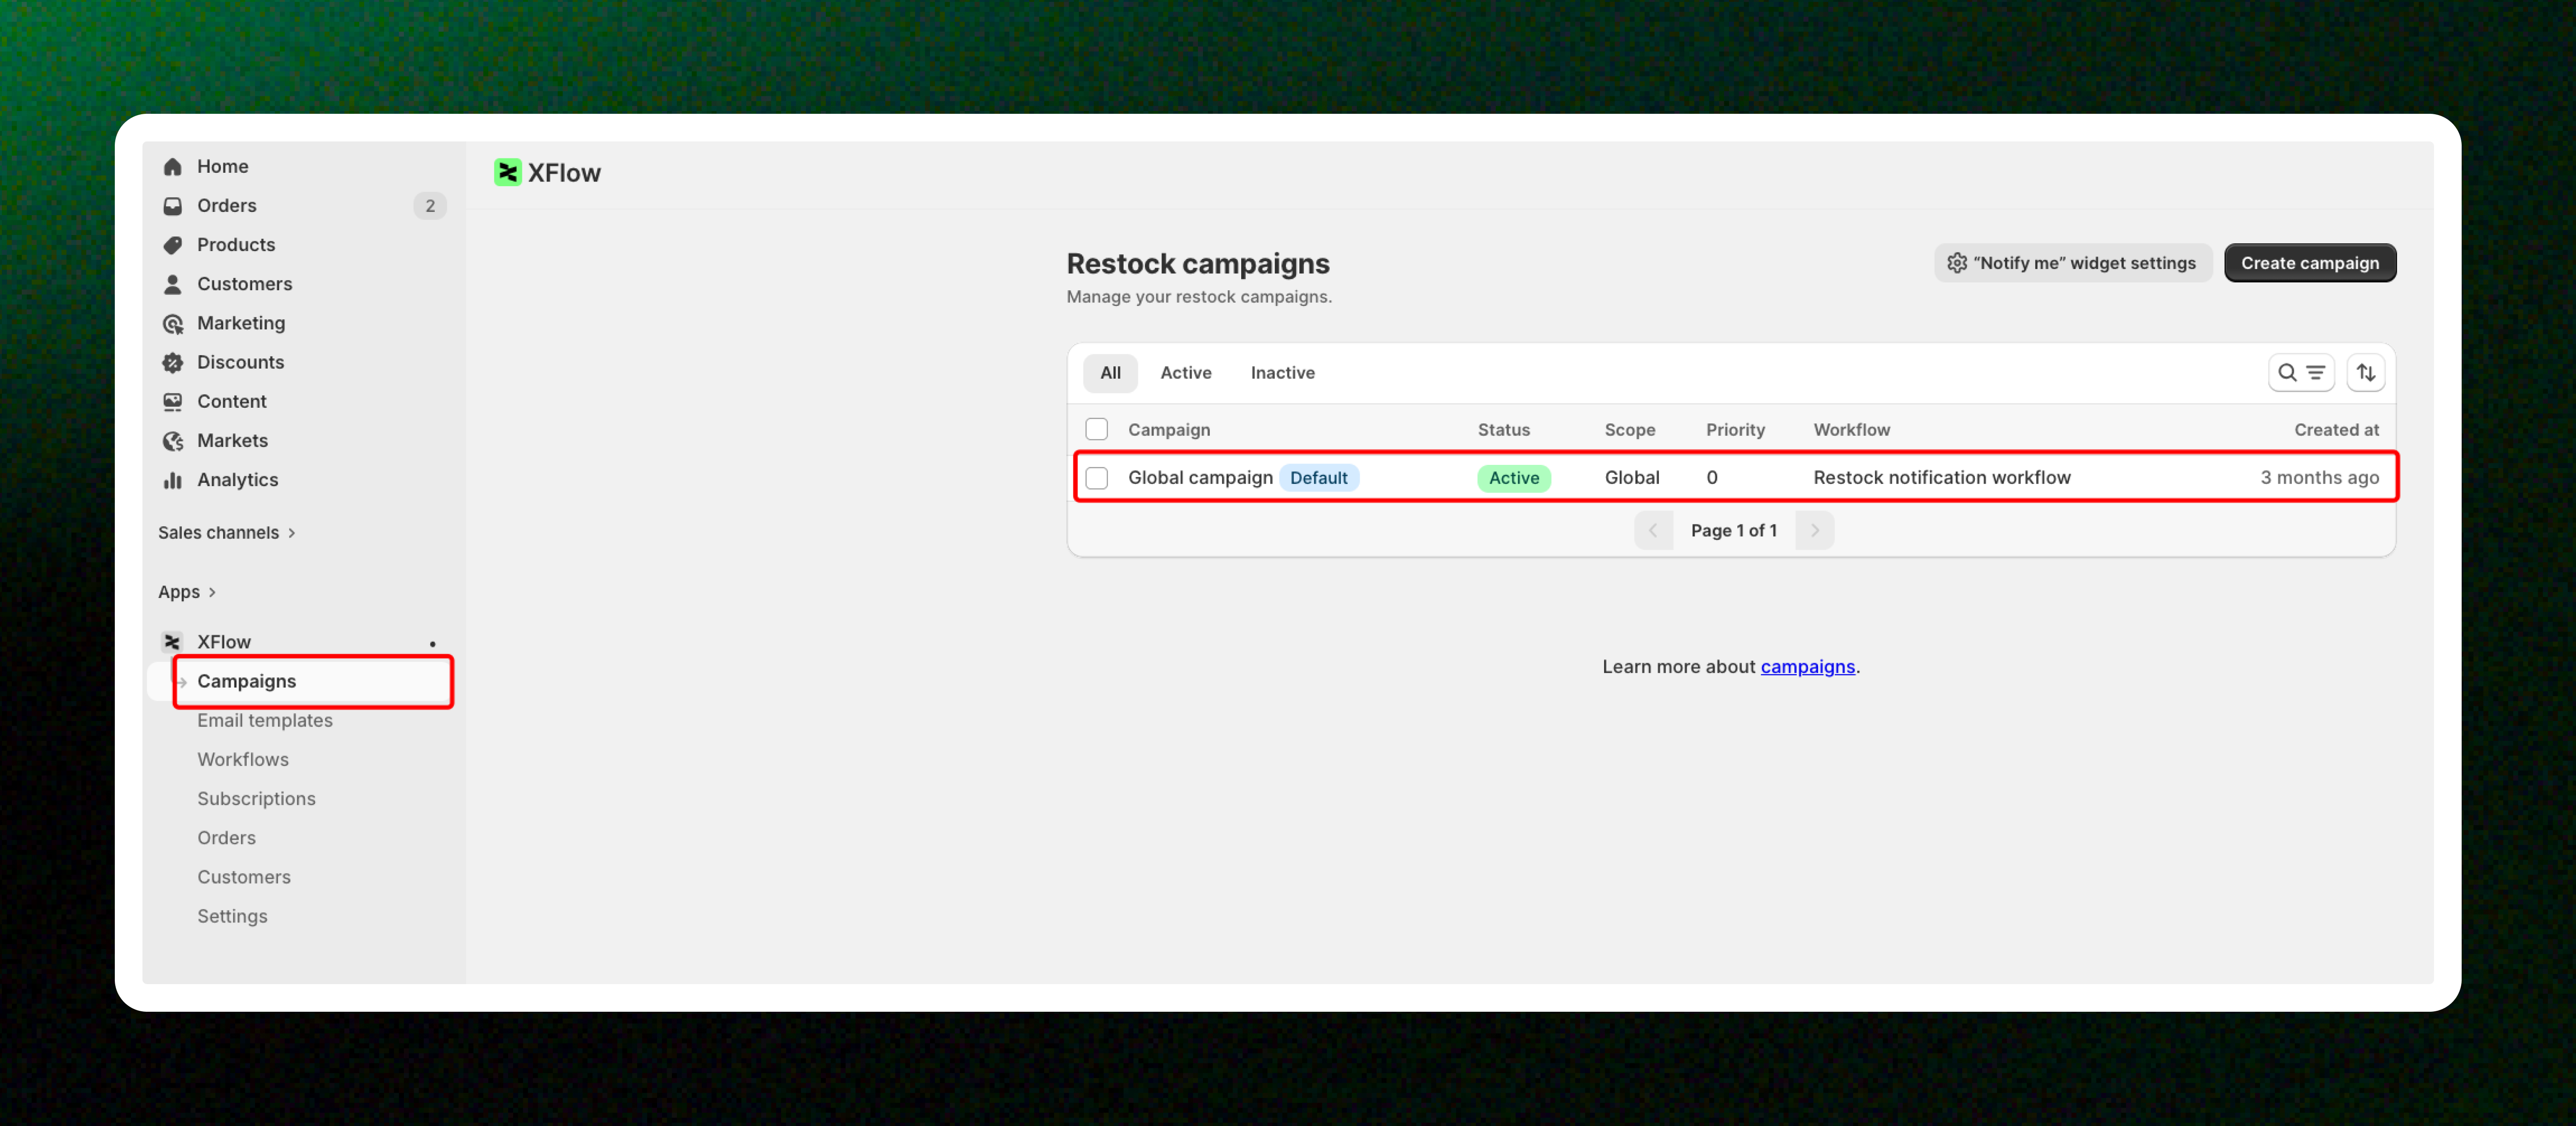Open search and filter for campaigns
2576x1126 pixels.
pos(2301,373)
